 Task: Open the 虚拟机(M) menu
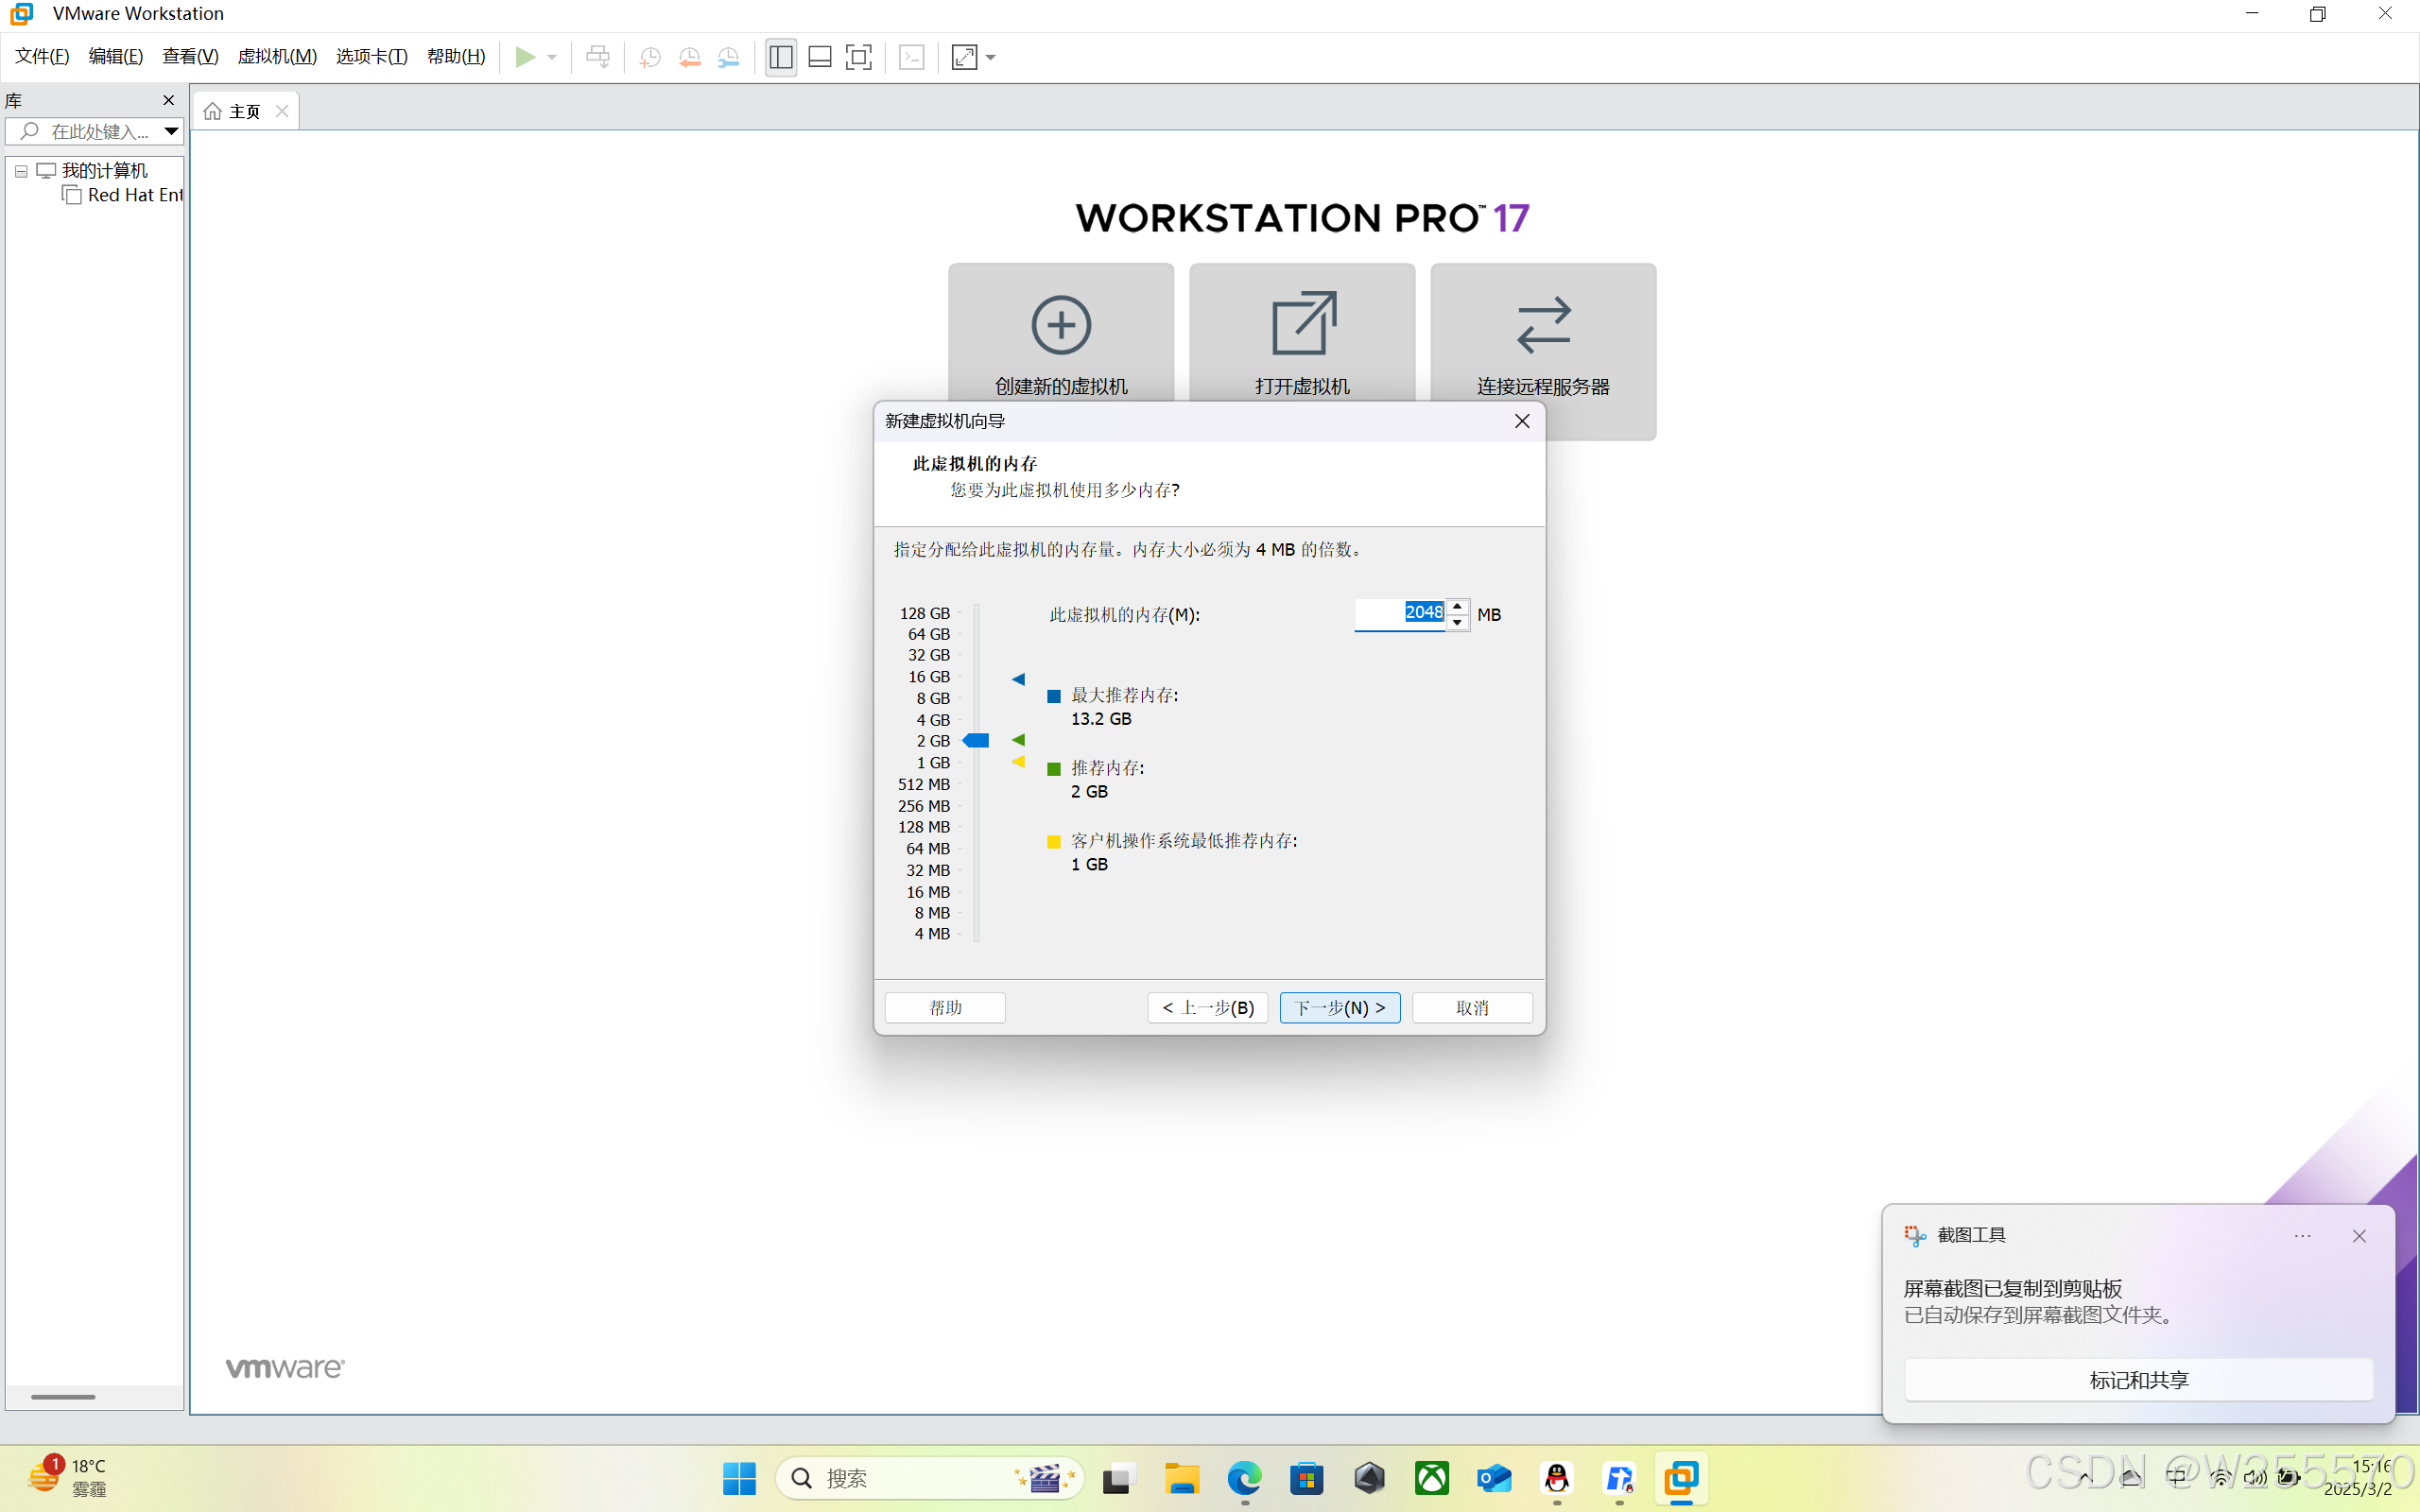(x=277, y=56)
